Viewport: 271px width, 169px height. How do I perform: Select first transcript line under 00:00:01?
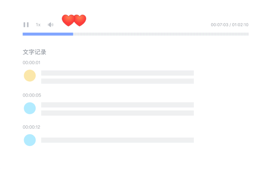pos(117,73)
